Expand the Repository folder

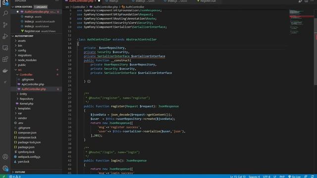[37, 99]
